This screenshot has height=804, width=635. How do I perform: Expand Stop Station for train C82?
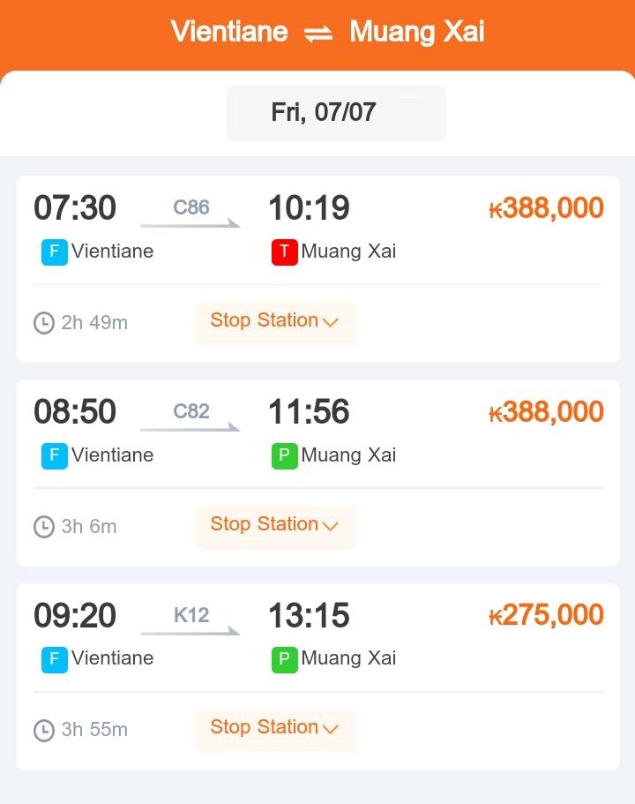pyautogui.click(x=275, y=526)
